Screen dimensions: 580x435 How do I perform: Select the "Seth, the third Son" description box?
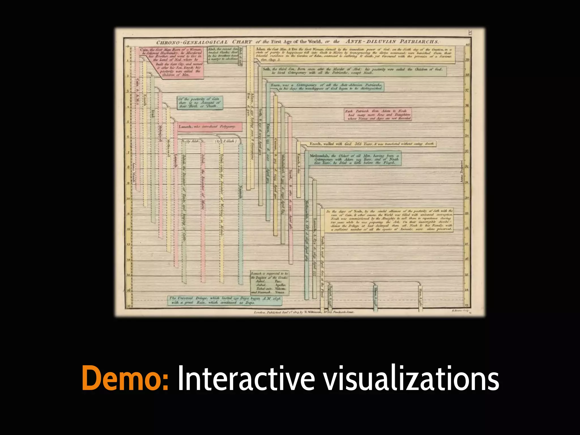[x=354, y=71]
